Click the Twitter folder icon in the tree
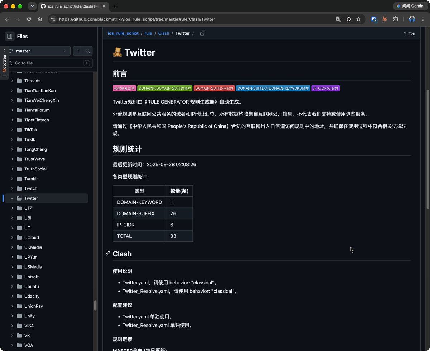Viewport: 430px width, 351px height. [x=19, y=198]
